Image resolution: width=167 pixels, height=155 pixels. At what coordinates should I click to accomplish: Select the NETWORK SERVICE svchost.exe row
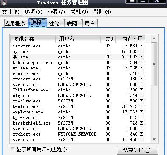78,134
